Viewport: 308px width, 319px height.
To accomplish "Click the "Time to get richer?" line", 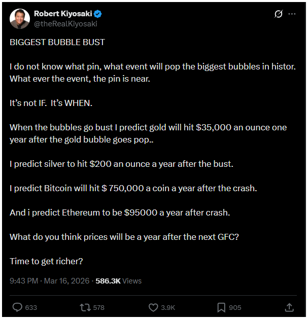I will click(46, 261).
